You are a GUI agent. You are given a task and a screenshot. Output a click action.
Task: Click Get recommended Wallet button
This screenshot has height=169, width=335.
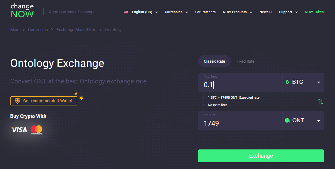coord(44,101)
